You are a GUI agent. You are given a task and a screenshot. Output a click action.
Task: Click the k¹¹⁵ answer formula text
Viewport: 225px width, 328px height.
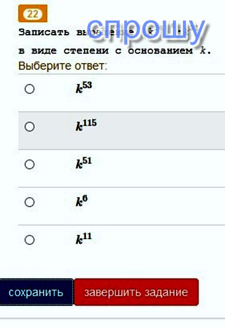86,126
